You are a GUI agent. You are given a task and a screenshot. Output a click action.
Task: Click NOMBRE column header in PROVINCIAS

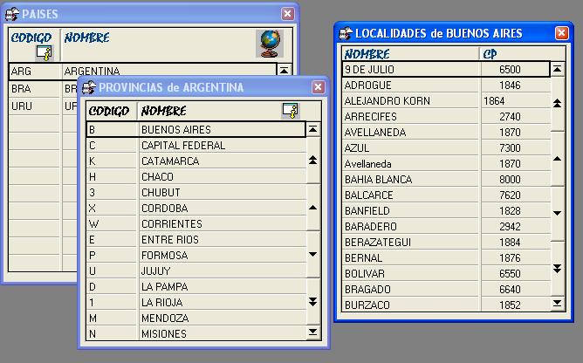[x=163, y=111]
